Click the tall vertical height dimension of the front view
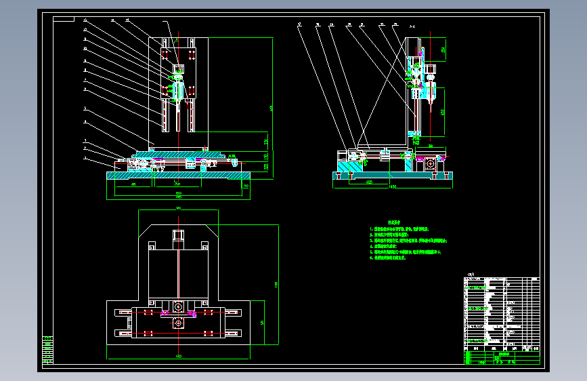 (x=271, y=108)
